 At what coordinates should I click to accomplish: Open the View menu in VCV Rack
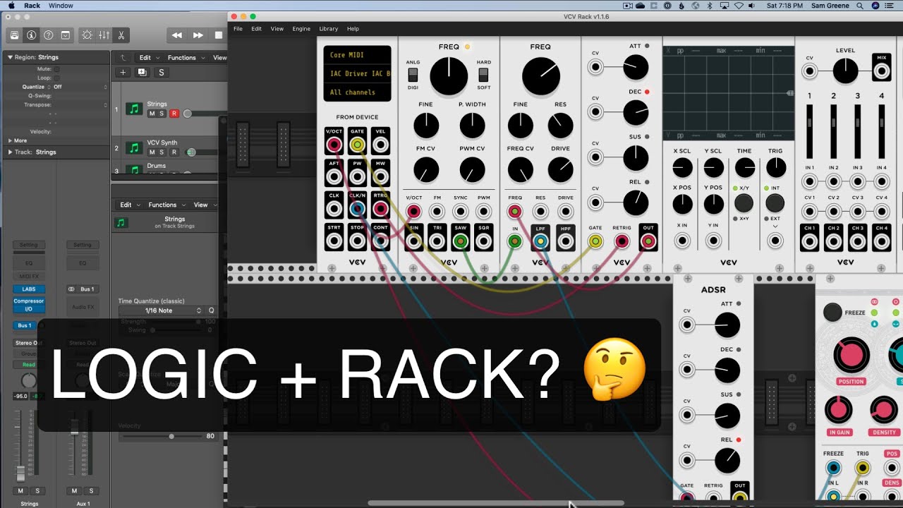coord(277,29)
